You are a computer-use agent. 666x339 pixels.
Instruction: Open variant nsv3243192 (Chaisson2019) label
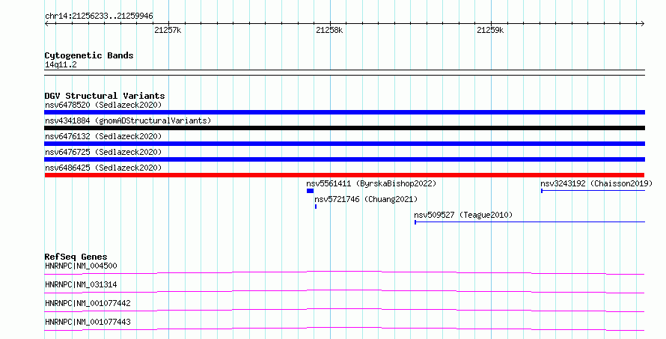pos(596,183)
